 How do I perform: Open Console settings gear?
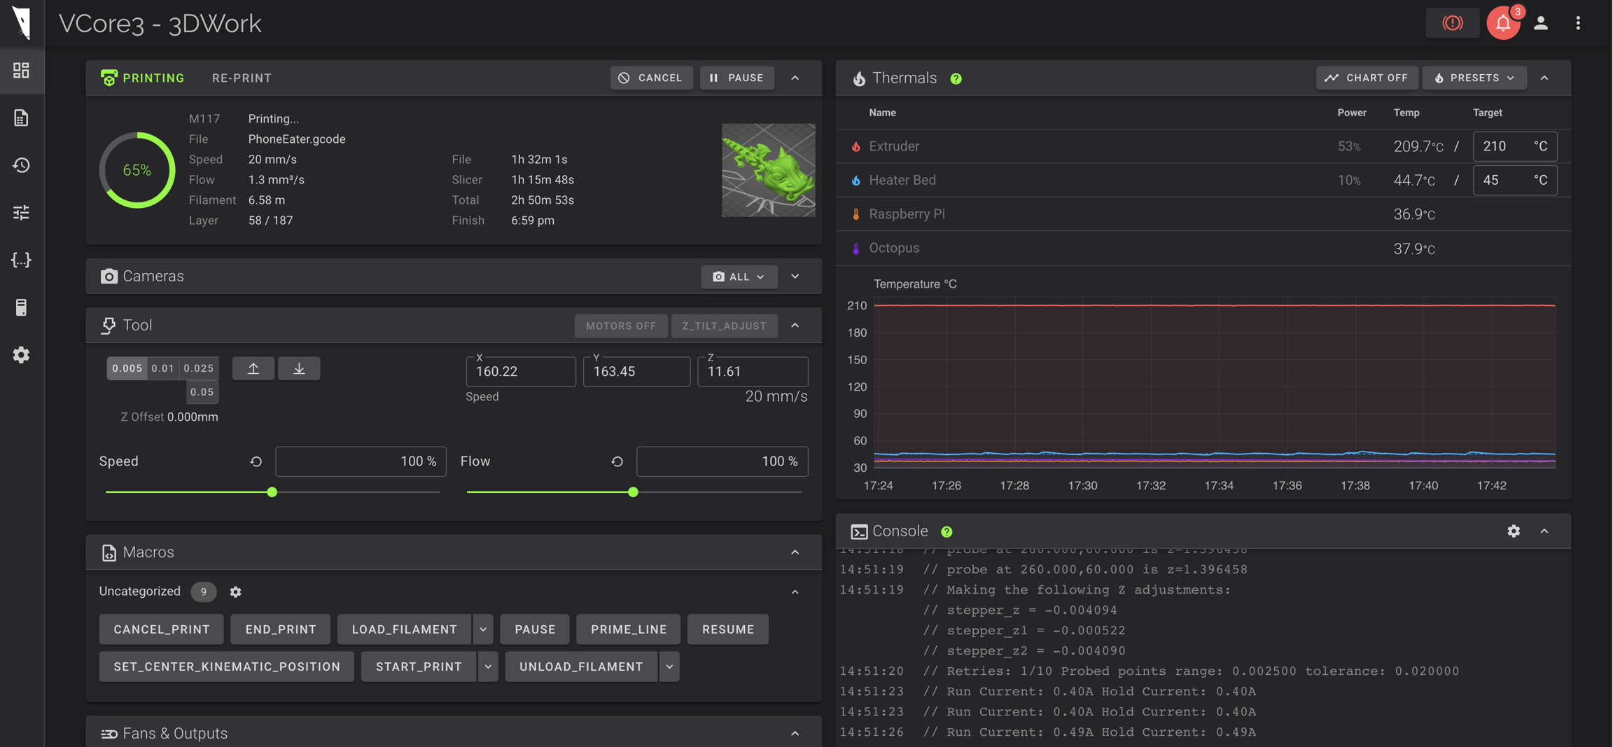click(1514, 531)
